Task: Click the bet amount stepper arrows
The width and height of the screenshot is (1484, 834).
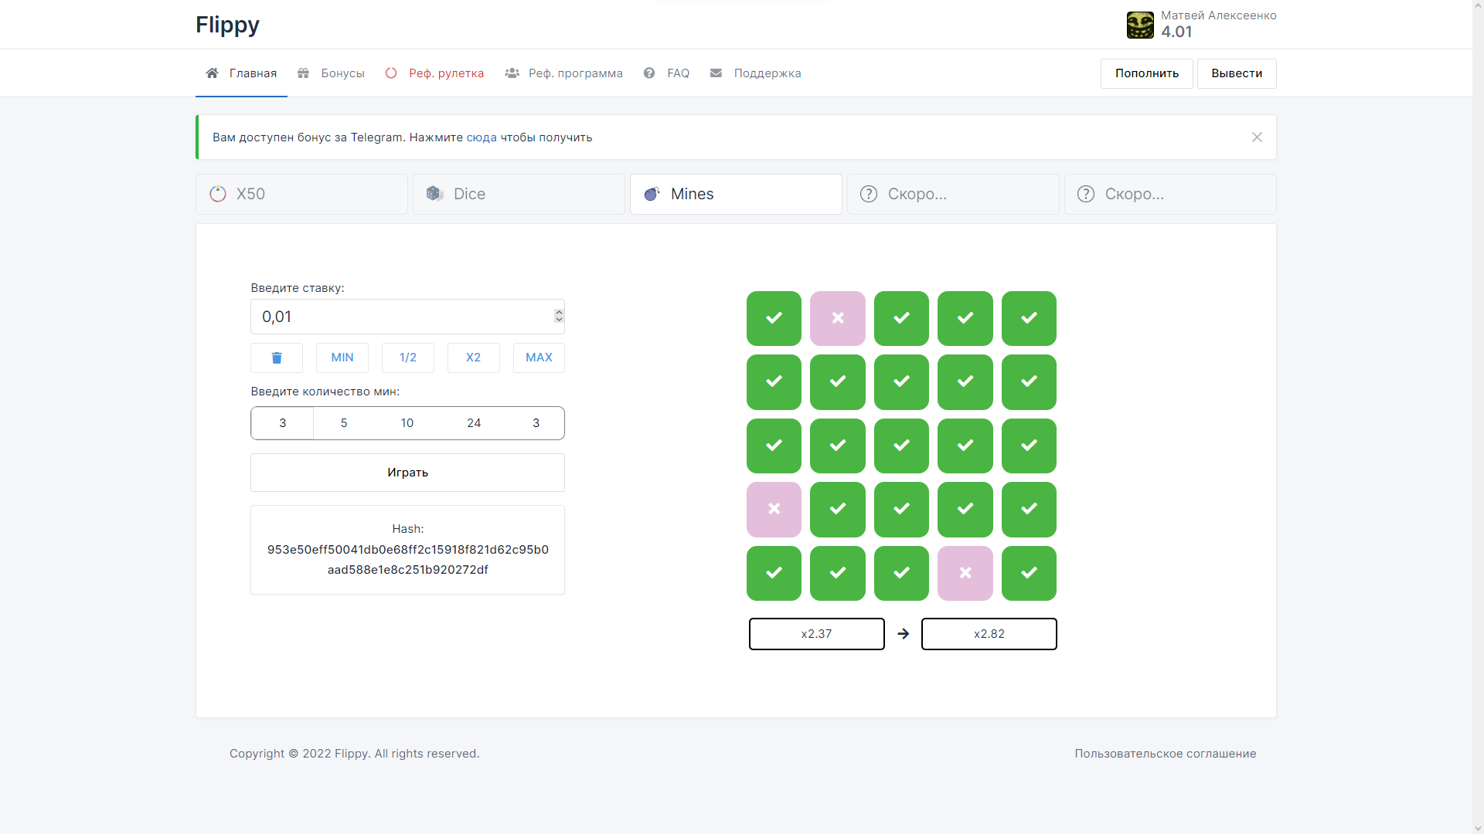Action: pos(559,316)
